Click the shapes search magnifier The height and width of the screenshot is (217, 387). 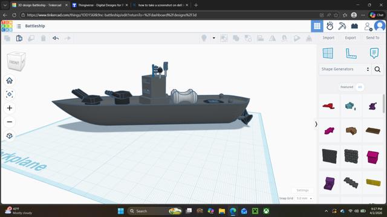point(377,69)
